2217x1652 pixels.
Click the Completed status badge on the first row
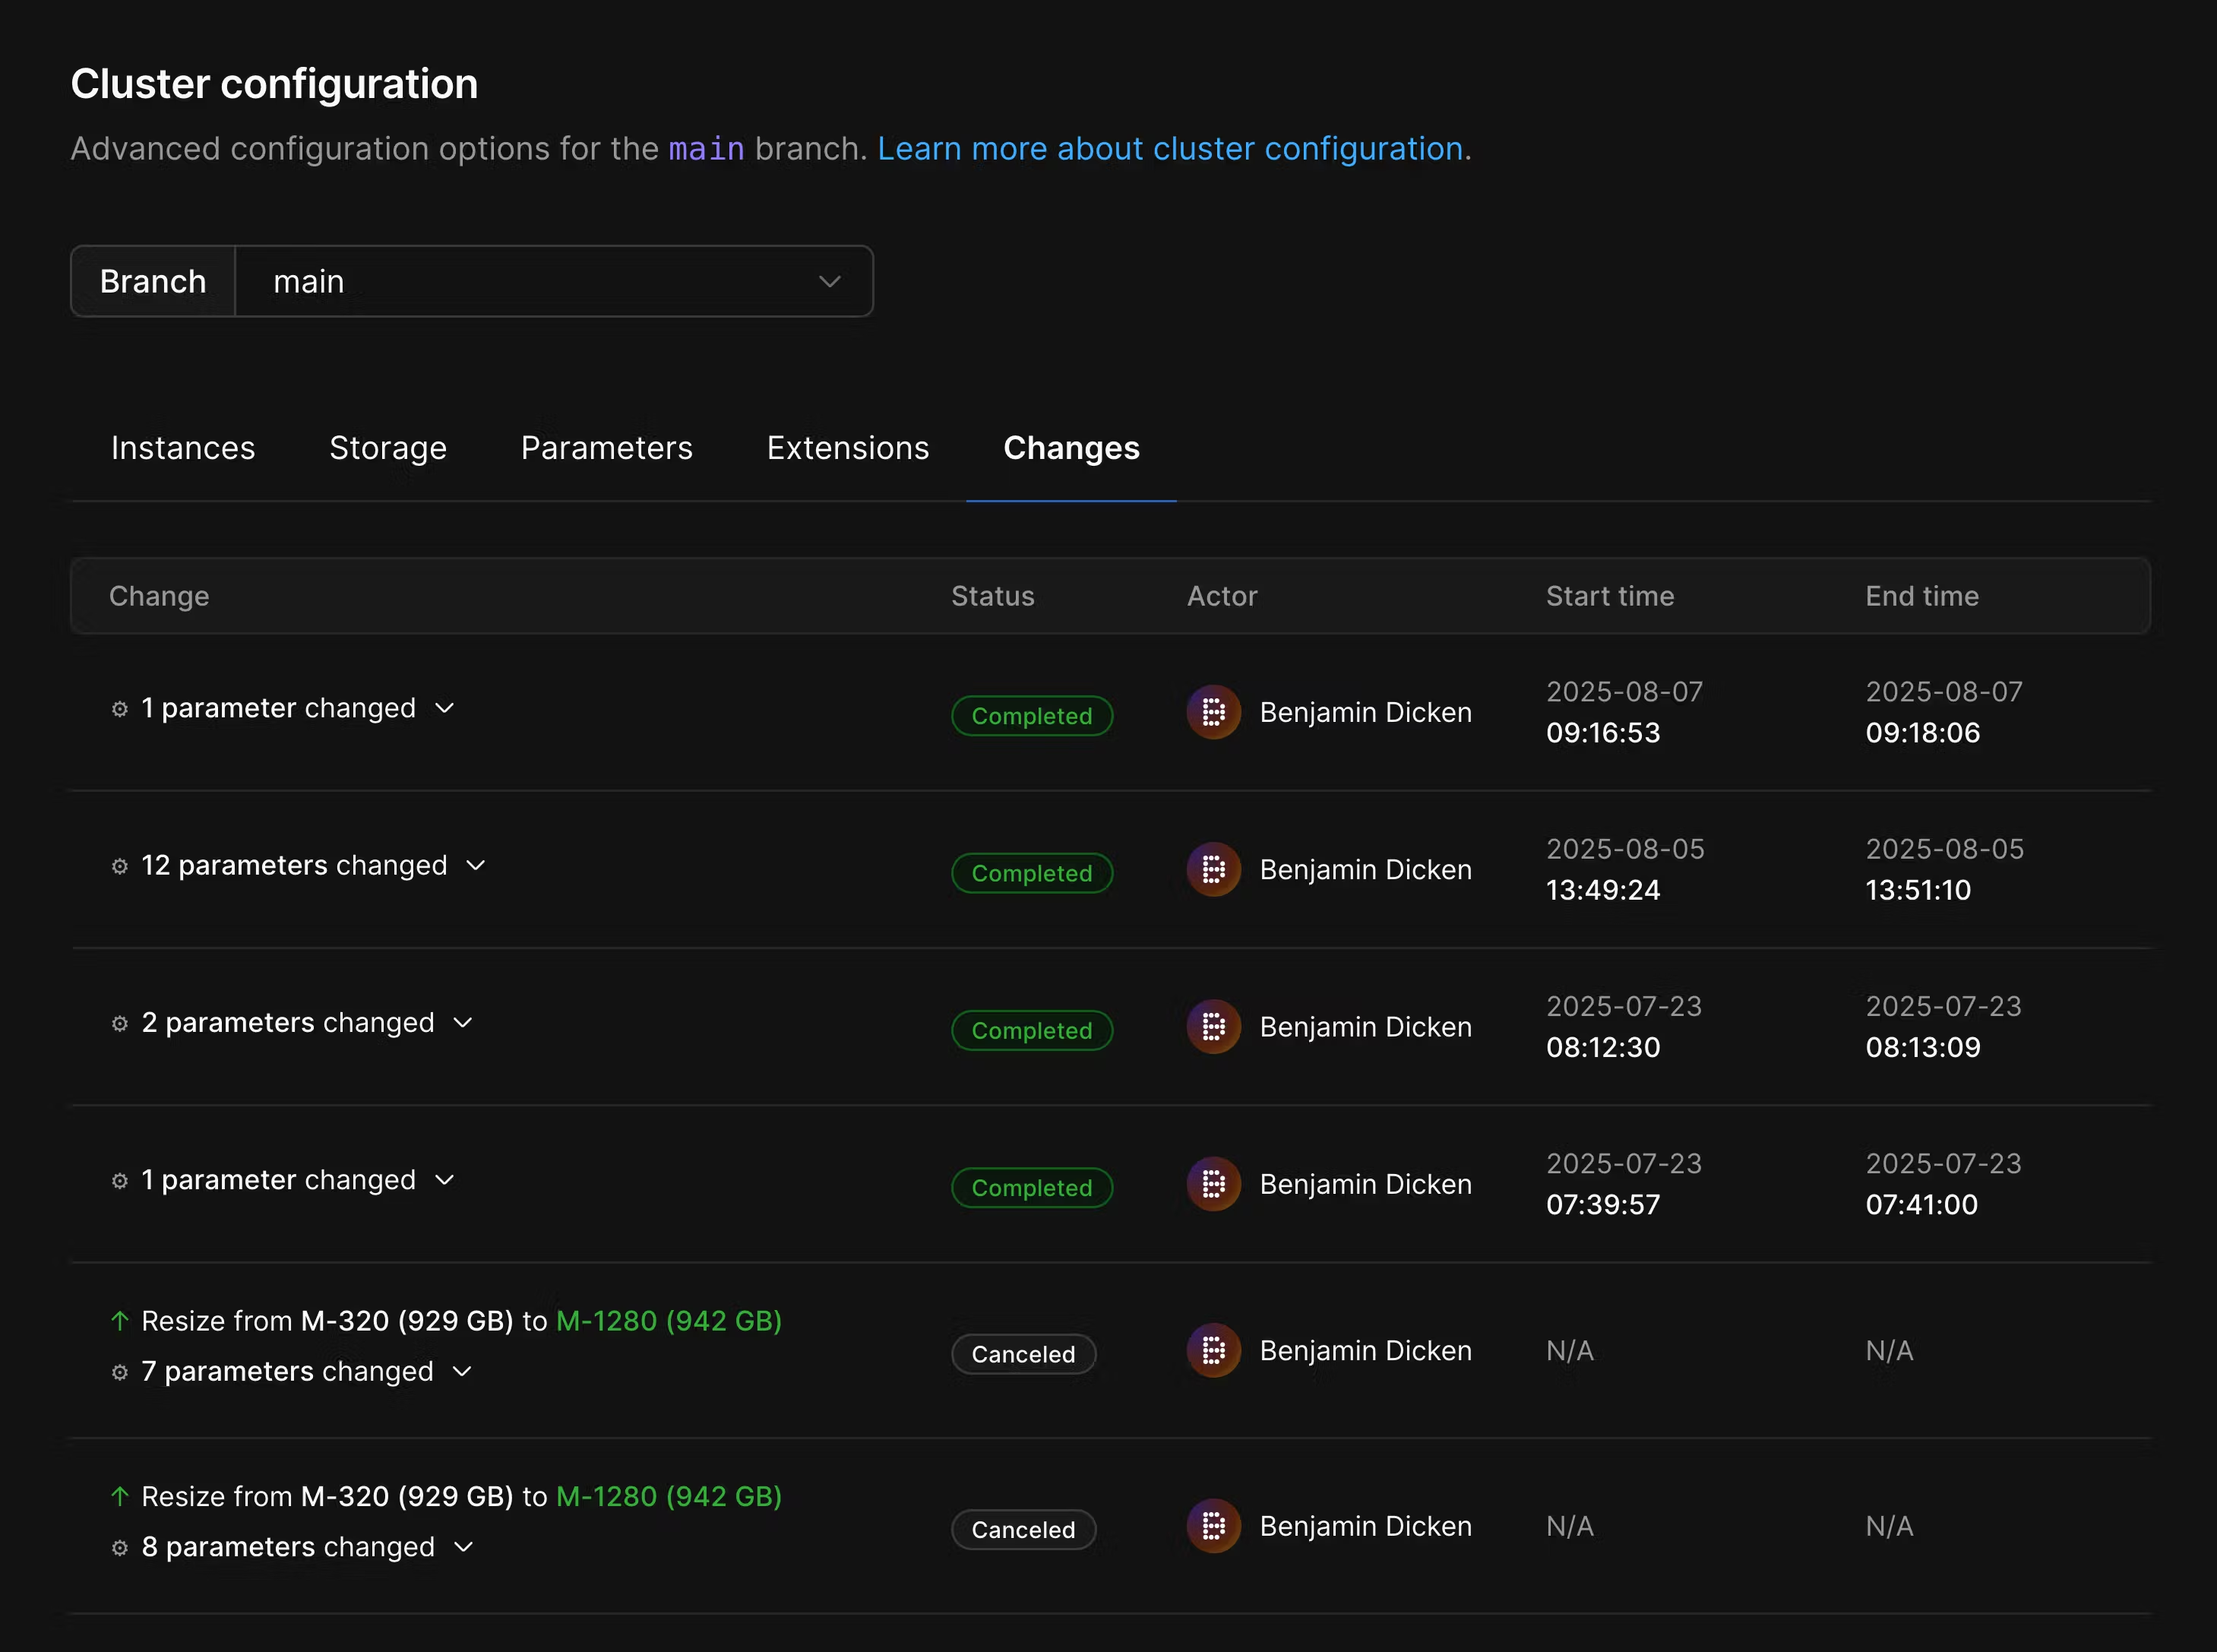[x=1032, y=715]
